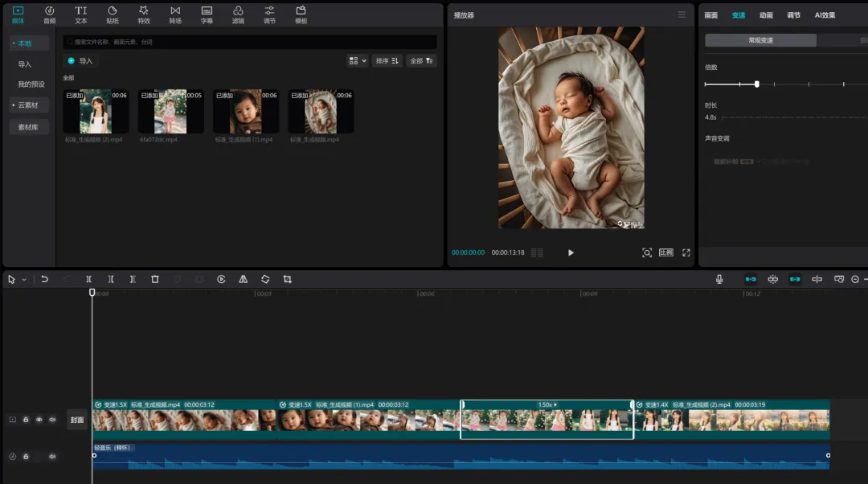868x484 pixels.
Task: Switch to the 调节 tab in right panel
Action: tap(794, 15)
